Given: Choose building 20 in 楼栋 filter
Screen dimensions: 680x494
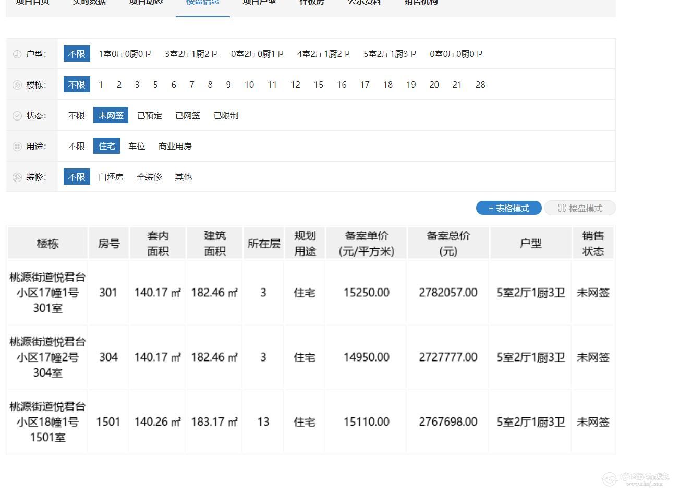Looking at the screenshot, I should pyautogui.click(x=434, y=85).
